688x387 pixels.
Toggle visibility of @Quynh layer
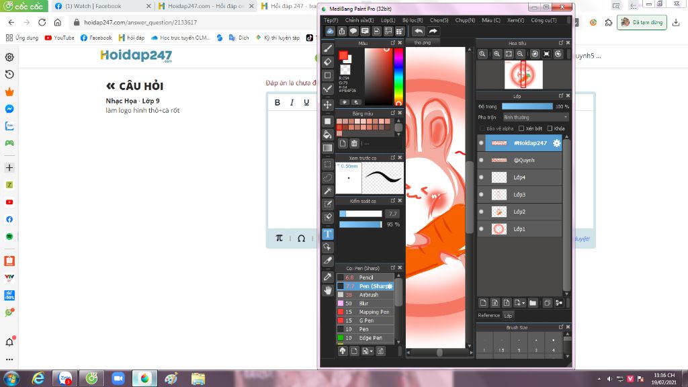pos(481,160)
